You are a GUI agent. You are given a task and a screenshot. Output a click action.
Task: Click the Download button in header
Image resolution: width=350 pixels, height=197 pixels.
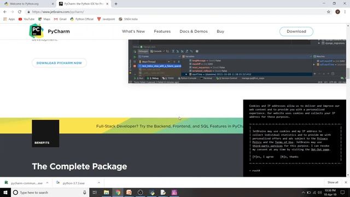[296, 32]
